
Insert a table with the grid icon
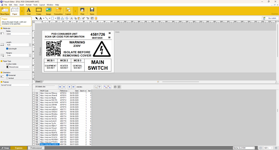[58, 18]
